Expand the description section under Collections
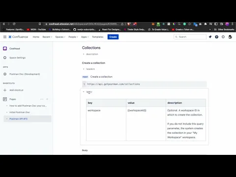This screenshot has width=236, height=177. tap(90, 54)
